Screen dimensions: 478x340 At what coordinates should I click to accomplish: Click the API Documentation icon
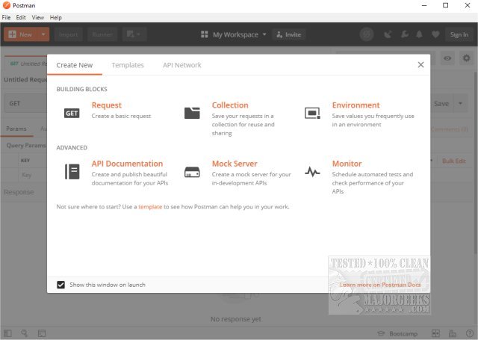click(72, 171)
